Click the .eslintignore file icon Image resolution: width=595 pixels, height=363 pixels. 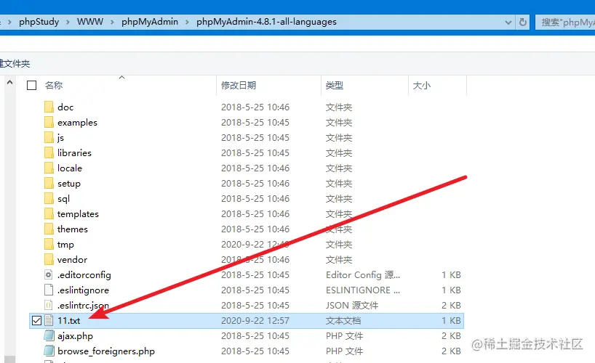click(49, 290)
